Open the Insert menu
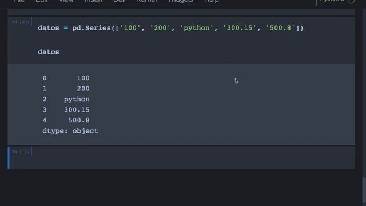 (93, 1)
